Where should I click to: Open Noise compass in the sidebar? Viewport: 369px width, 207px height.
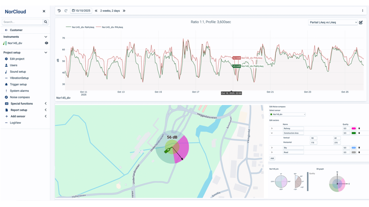(x=20, y=97)
